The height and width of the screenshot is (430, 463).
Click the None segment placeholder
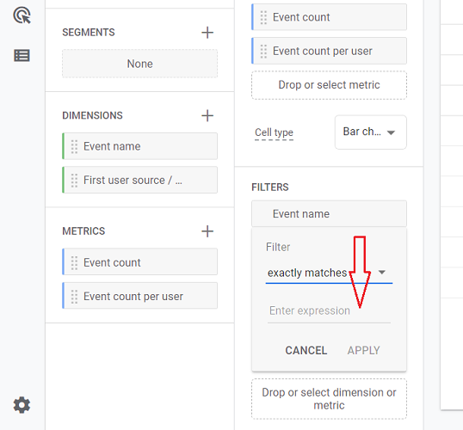pyautogui.click(x=139, y=64)
